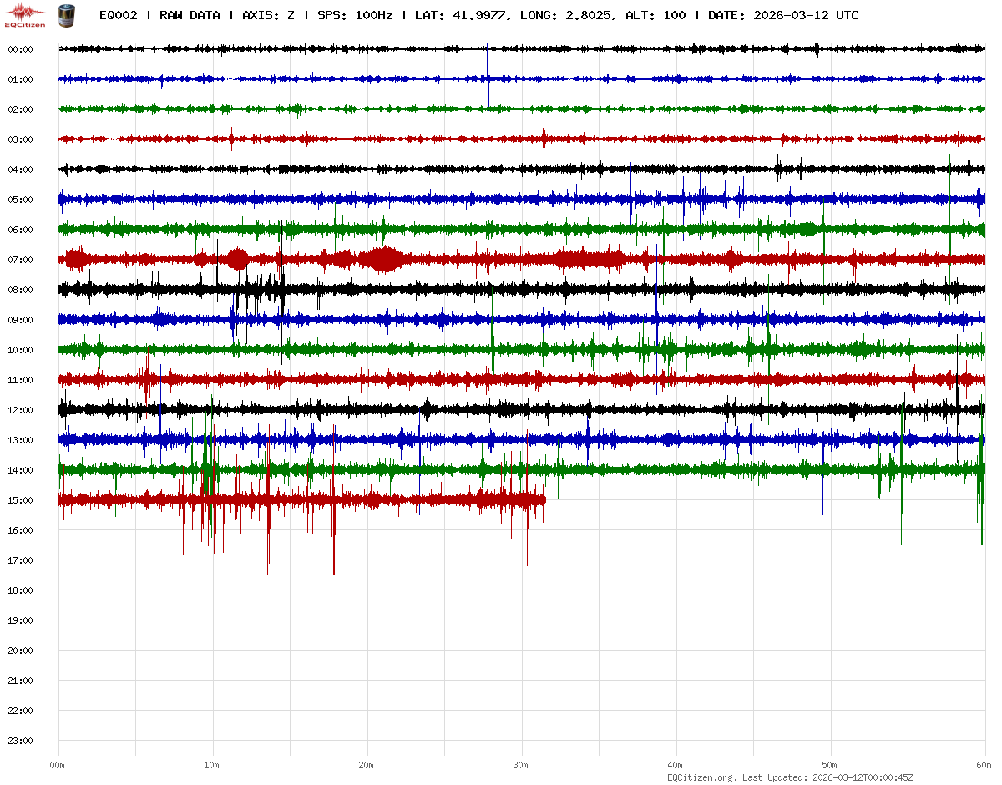Click the end of the red 15:00 trace
The image size is (1002, 785).
[x=544, y=500]
